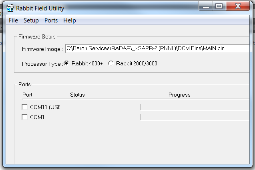Click the Port column header
The image size is (255, 170).
coord(27,95)
